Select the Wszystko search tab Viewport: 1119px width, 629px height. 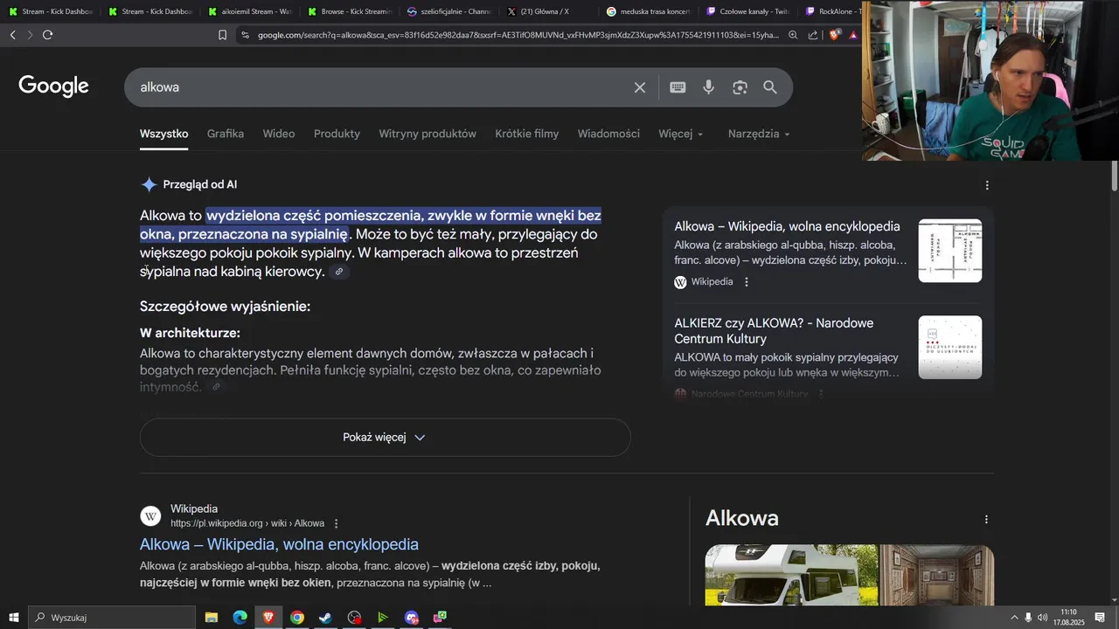(x=163, y=134)
